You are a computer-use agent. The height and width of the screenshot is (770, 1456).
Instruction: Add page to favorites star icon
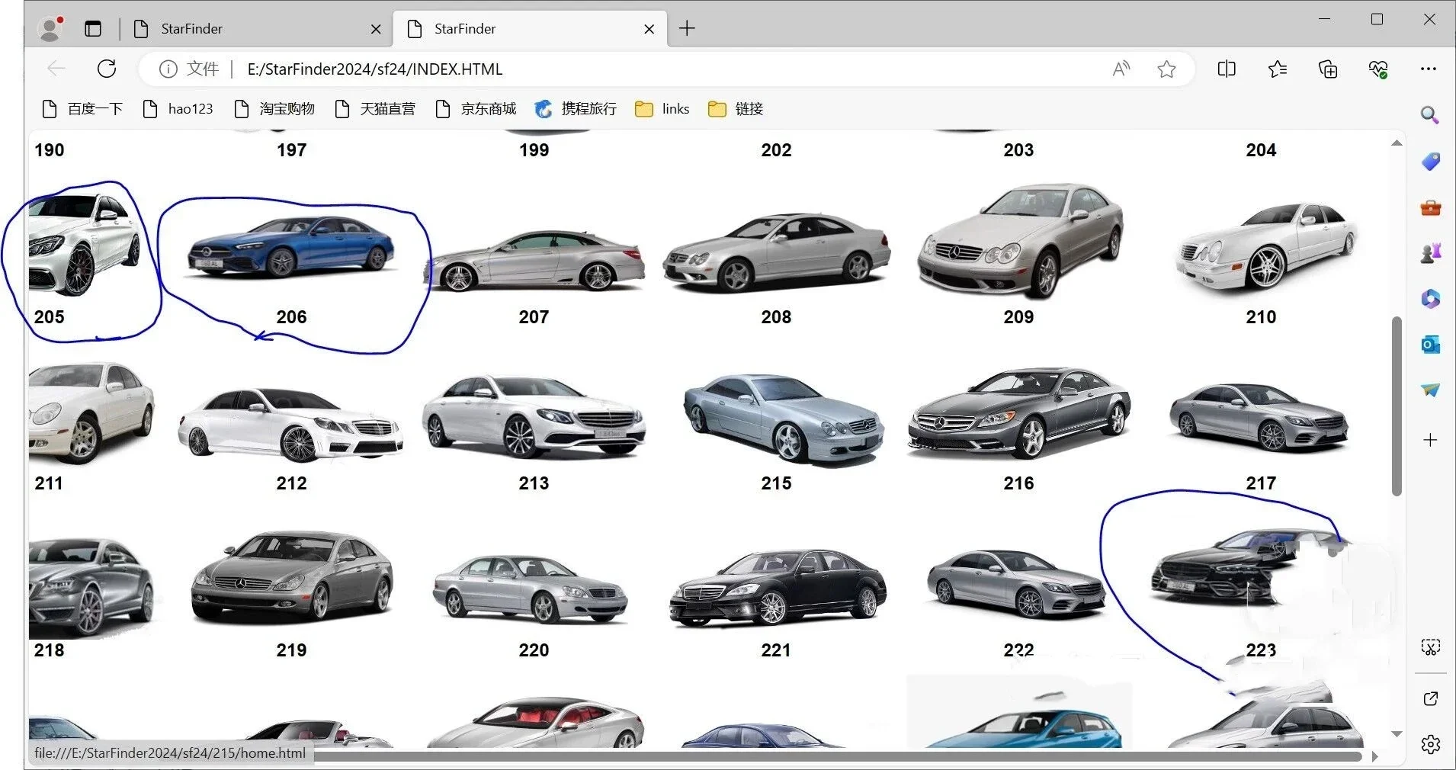coord(1166,69)
